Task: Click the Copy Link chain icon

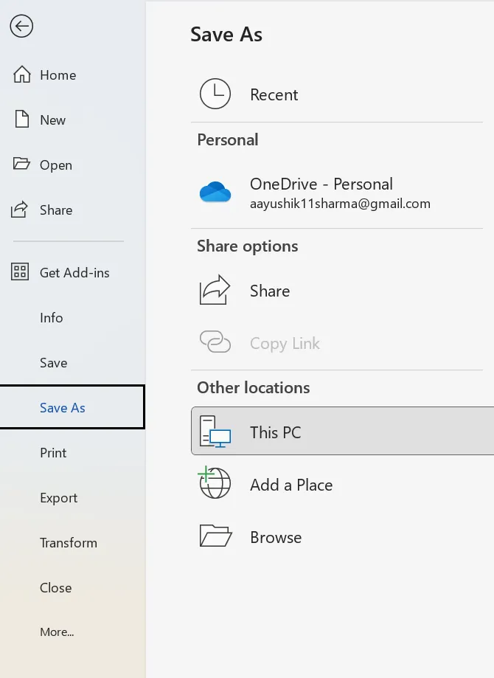Action: tap(215, 342)
